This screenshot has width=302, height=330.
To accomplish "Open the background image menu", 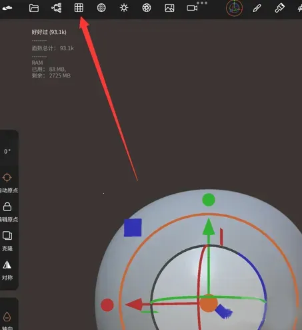I will click(x=169, y=8).
